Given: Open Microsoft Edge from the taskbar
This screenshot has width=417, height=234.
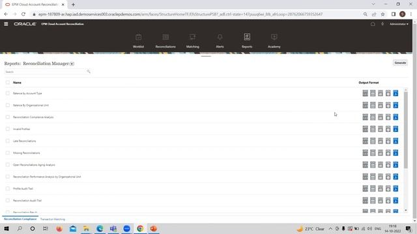Looking at the screenshot, I should 100,228.
